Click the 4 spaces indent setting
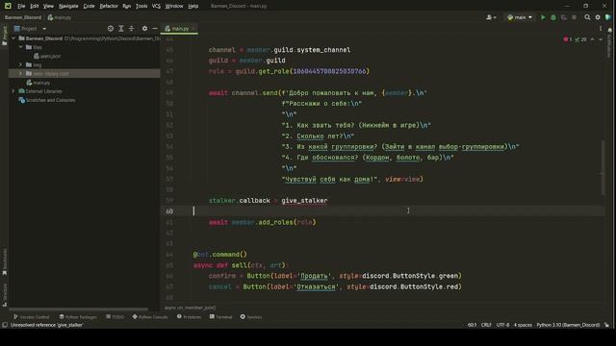 pyautogui.click(x=523, y=325)
